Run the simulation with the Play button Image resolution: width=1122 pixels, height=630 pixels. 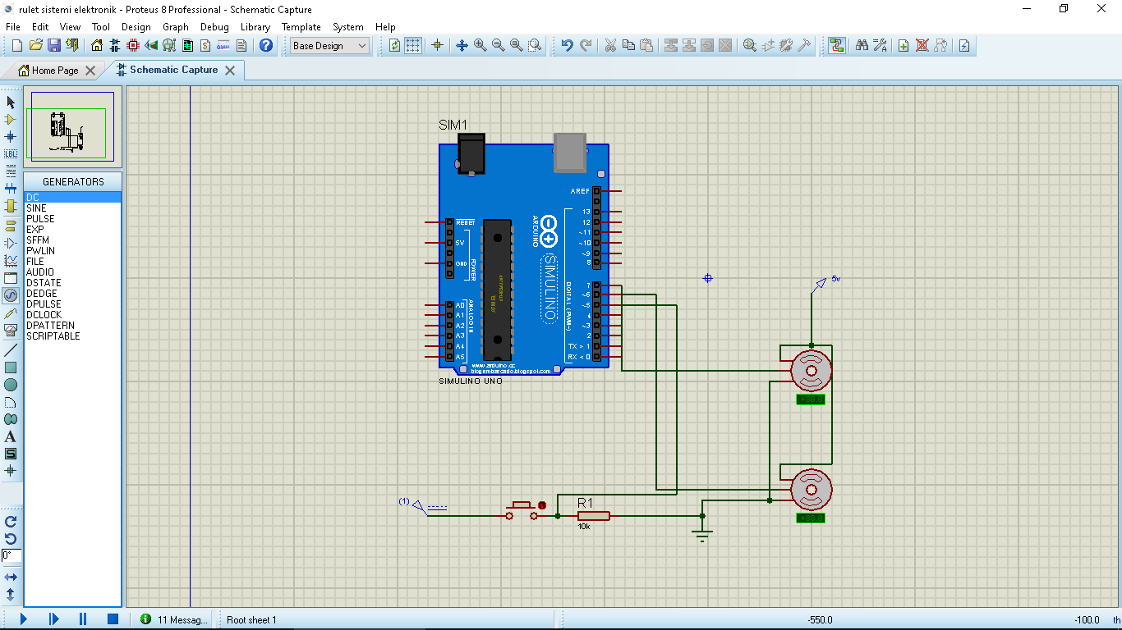23,619
